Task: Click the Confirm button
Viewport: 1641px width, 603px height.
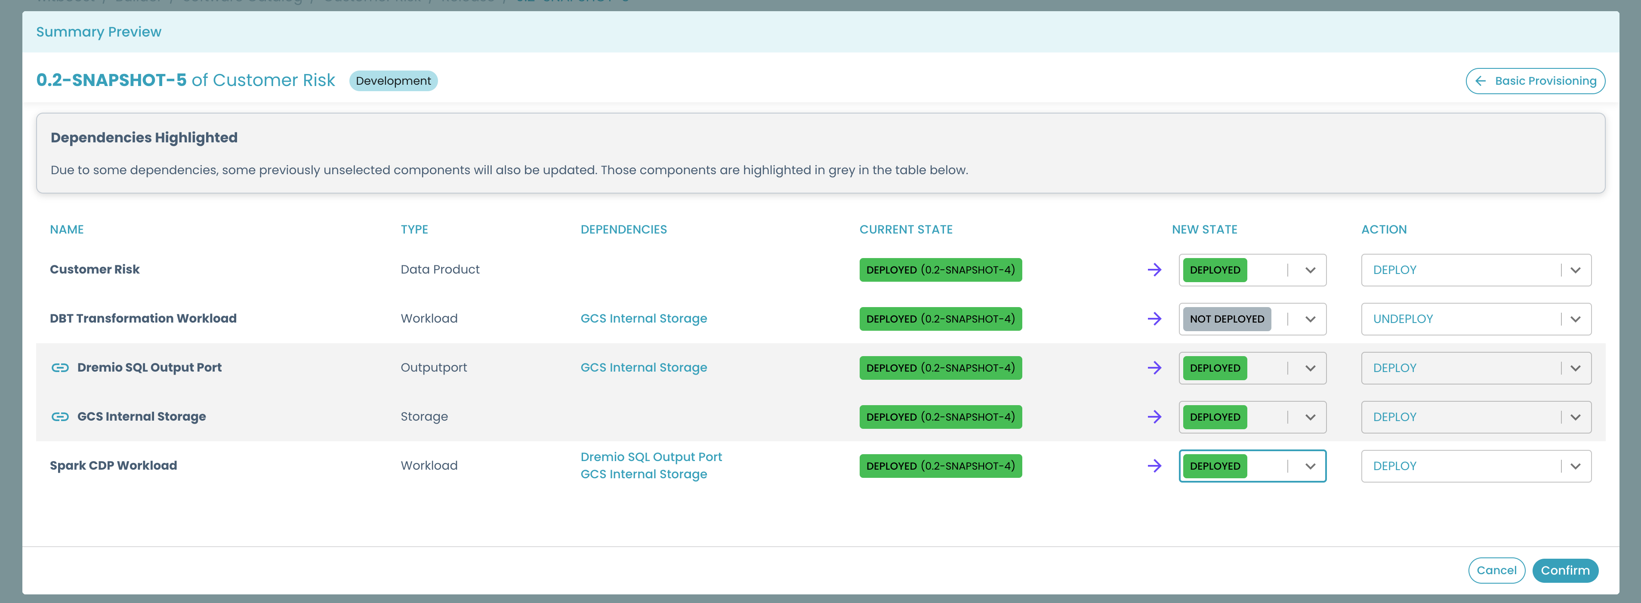Action: (x=1565, y=570)
